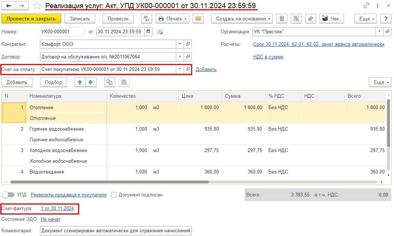Image resolution: width=394 pixels, height=236 pixels.
Task: Click green posted-status icon near date
Action: click(x=160, y=32)
